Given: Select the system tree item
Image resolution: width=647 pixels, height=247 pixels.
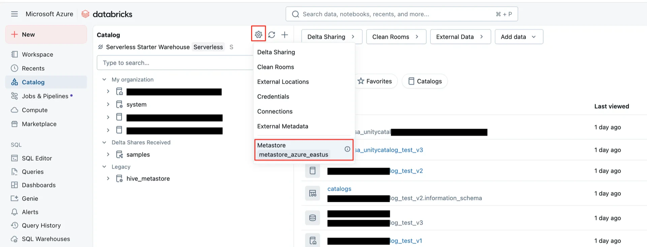Looking at the screenshot, I should tap(136, 105).
